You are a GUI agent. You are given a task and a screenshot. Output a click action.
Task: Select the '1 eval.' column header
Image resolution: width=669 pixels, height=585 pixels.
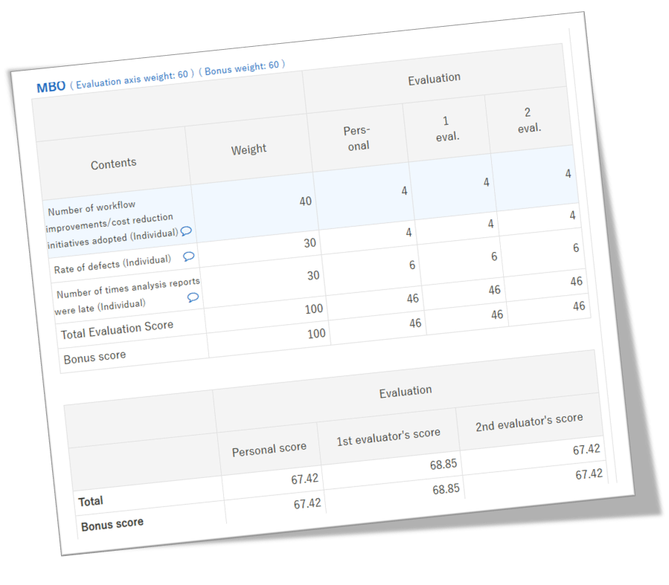point(446,129)
